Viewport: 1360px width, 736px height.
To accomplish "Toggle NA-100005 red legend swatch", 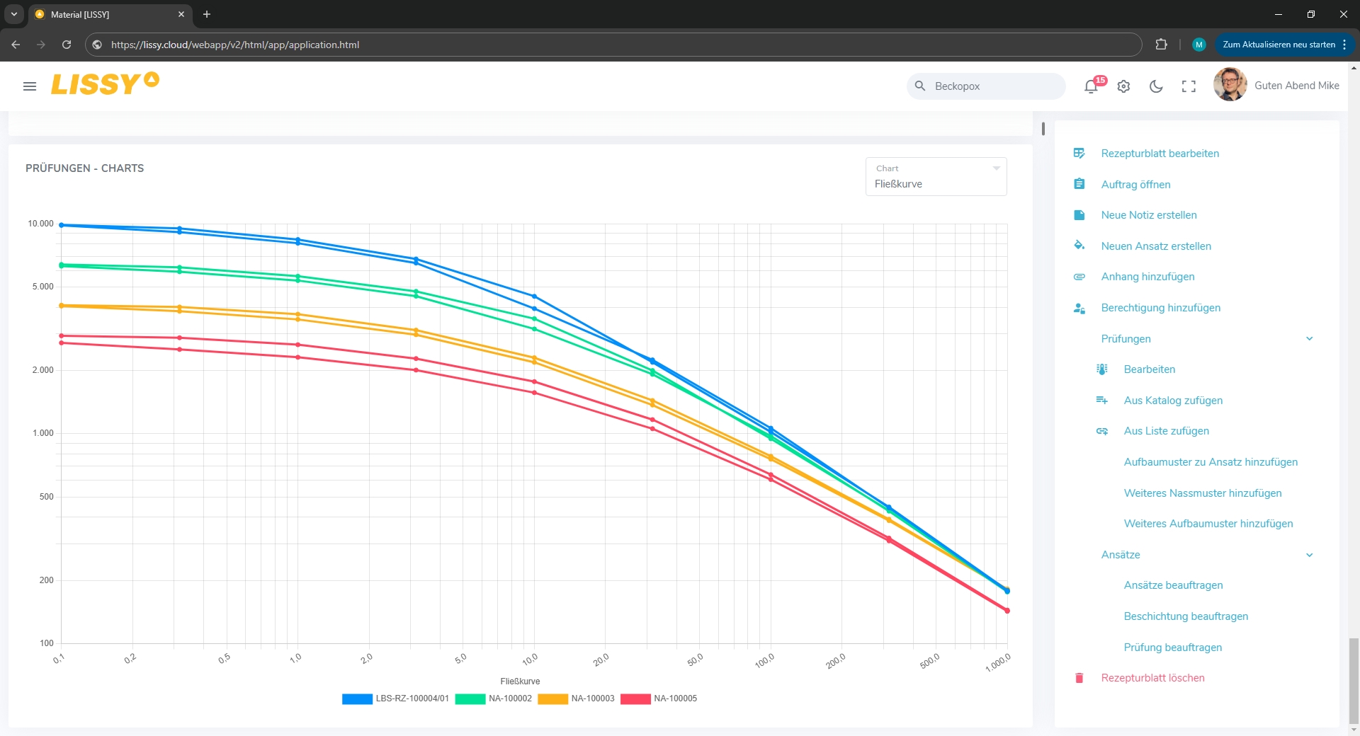I will (x=635, y=698).
